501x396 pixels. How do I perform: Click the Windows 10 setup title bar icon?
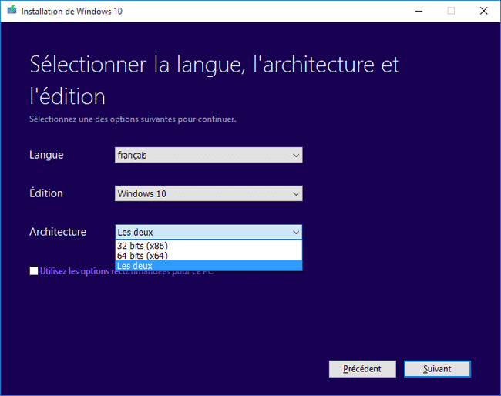click(12, 10)
